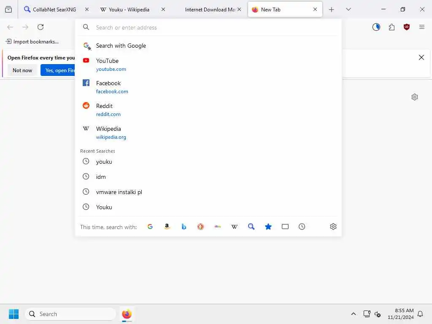
Task: Search this time with Google icon
Action: click(x=150, y=227)
